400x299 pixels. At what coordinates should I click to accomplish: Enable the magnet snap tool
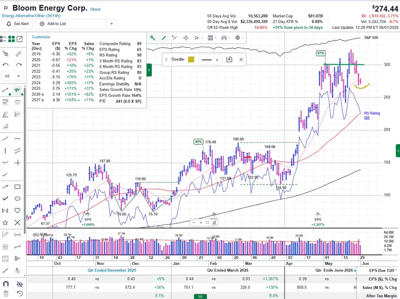(x=6, y=284)
